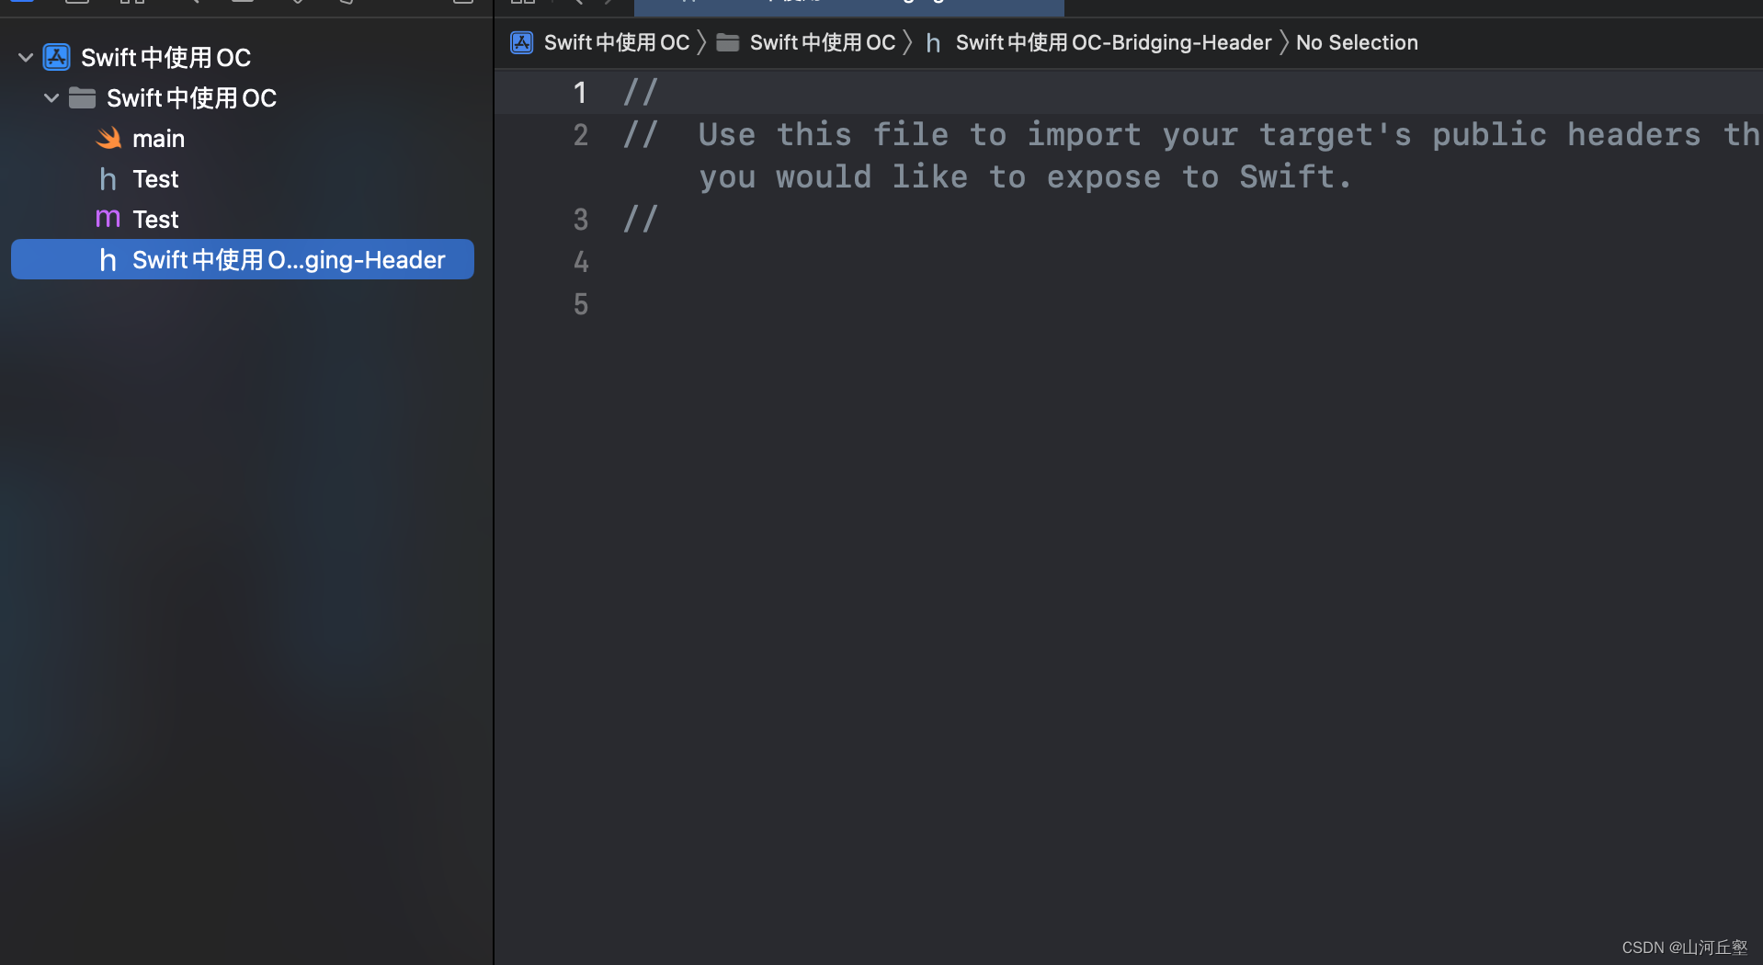Open Swift中使用OC-Bridging-Header breadcrumb in jump bar
Screen dimensions: 1763x965
1114,43
